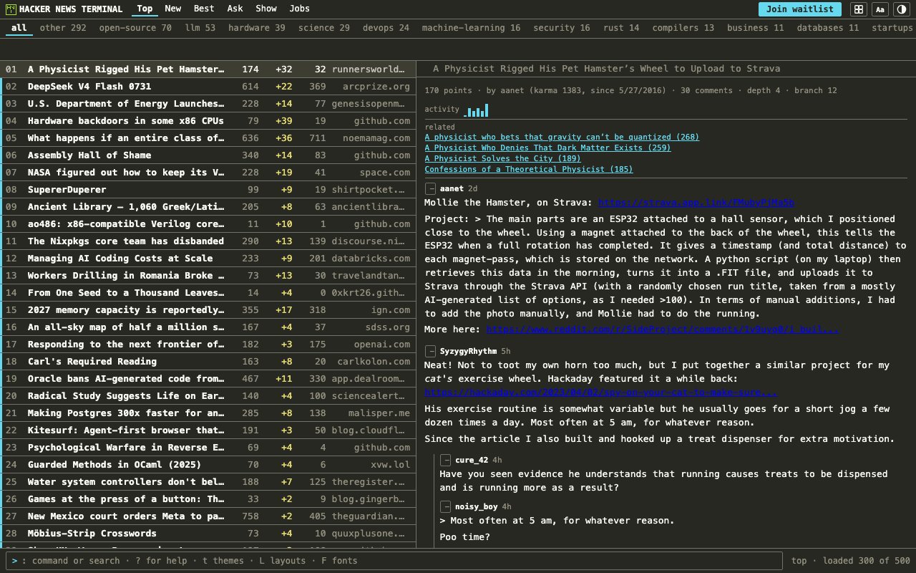This screenshot has height=573, width=916.
Task: Open story 08 SuperDuper
Action: [208, 190]
